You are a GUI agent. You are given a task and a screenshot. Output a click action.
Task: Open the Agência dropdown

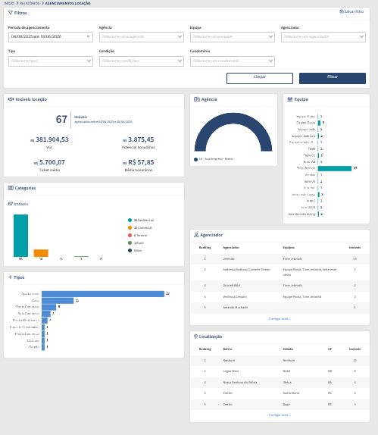tap(142, 37)
